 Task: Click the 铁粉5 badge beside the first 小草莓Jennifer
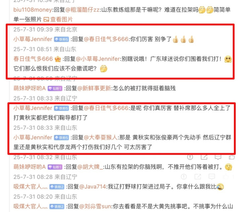click(x=61, y=39)
